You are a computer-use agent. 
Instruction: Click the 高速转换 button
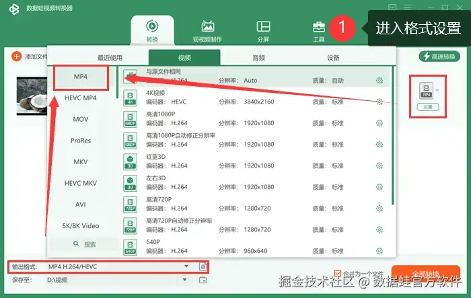(x=439, y=57)
